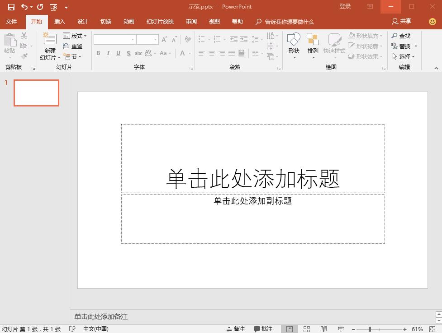Screen dimensions: 442x333
Task: Click the 登录 sign-in link
Action: [x=345, y=6]
